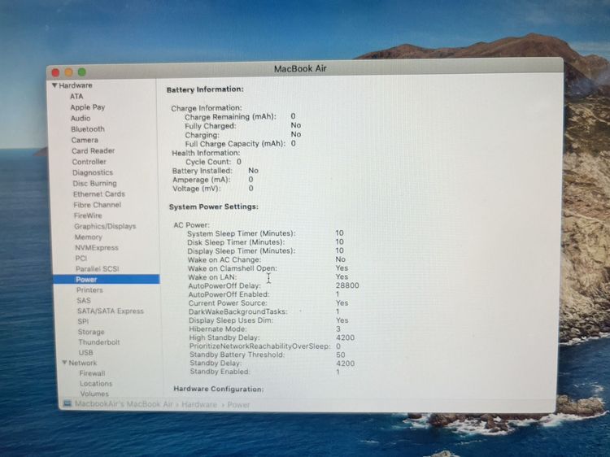Viewport: 610px width, 457px height.
Task: Click Full Charge Capacity (mAh) label
Action: tap(235, 143)
